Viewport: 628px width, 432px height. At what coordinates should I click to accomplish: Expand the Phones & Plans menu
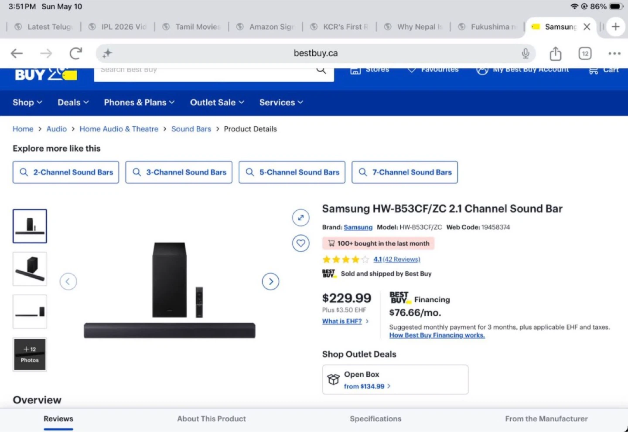139,102
